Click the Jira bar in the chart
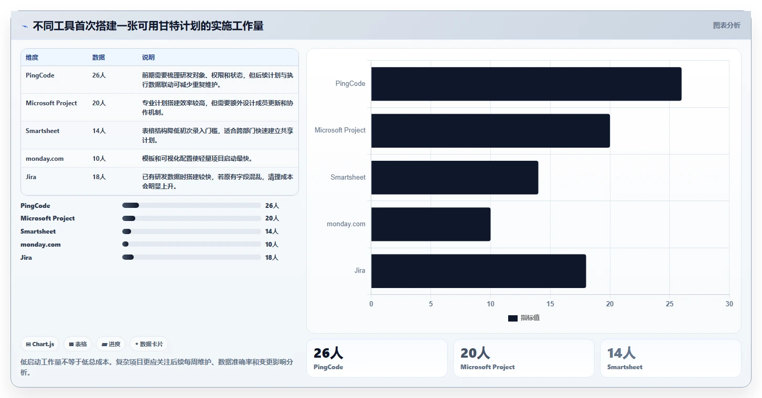This screenshot has width=762, height=398. (478, 271)
